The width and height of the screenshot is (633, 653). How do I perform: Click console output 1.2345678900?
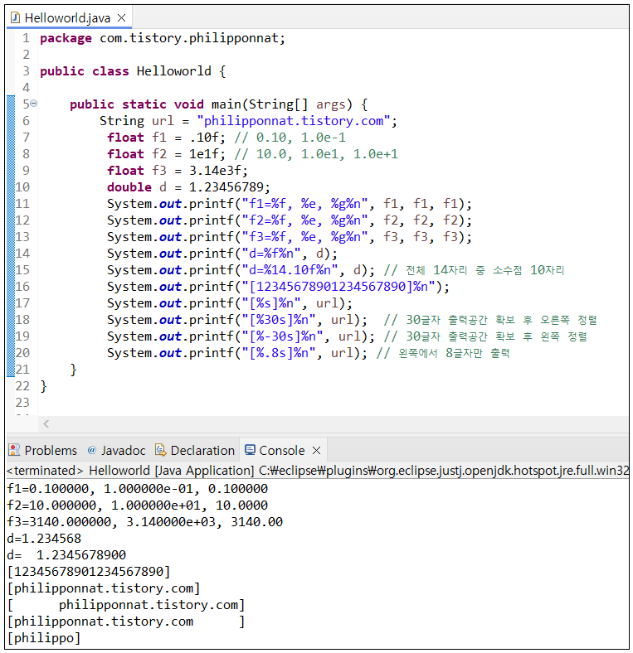click(81, 555)
